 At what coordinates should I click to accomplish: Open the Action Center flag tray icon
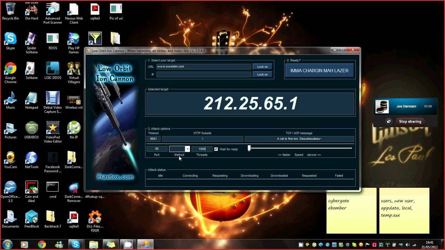(x=367, y=245)
